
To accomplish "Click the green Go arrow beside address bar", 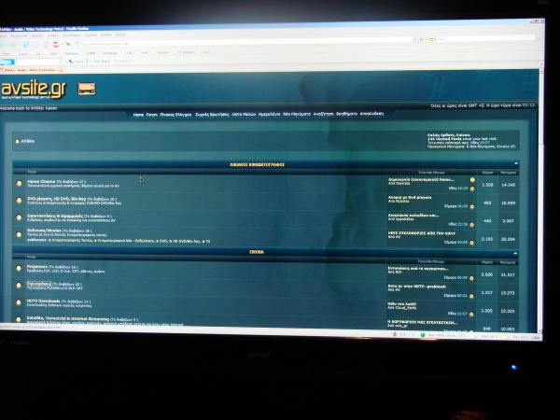I will (x=422, y=39).
